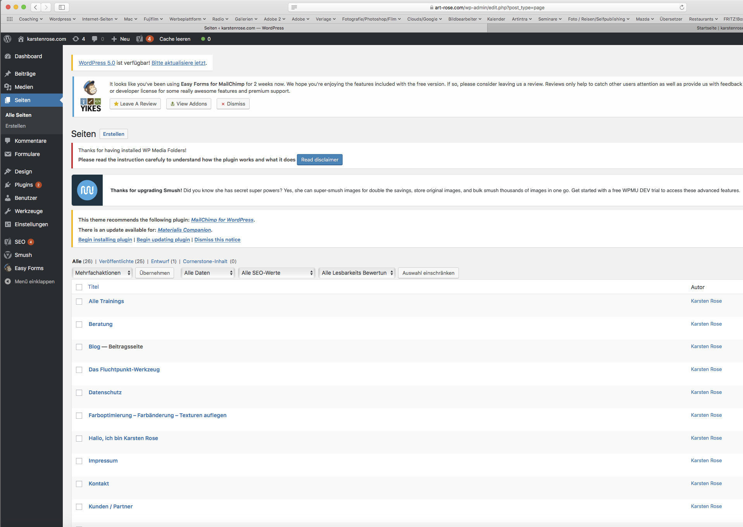743x527 pixels.
Task: Open comments bubble icon in admin bar
Action: point(98,39)
